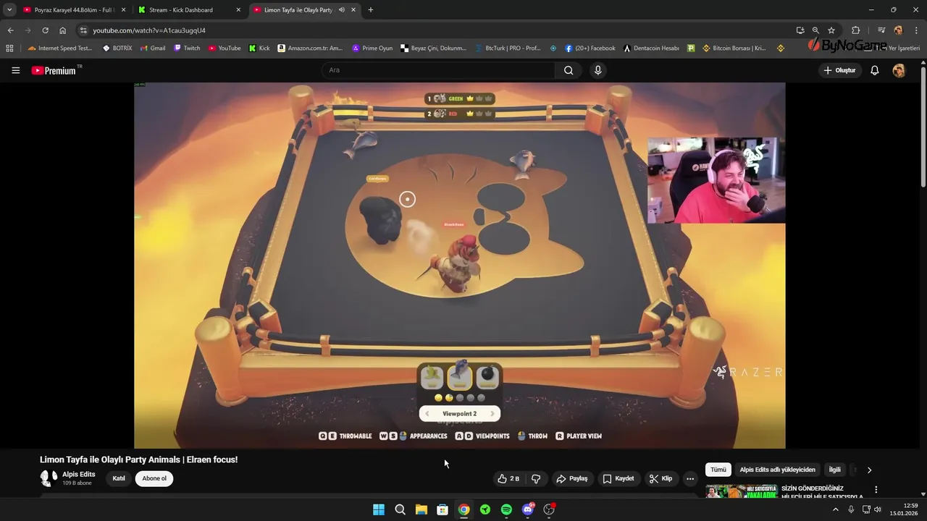Open YouTube notifications bell
Image resolution: width=927 pixels, height=521 pixels.
pos(875,70)
